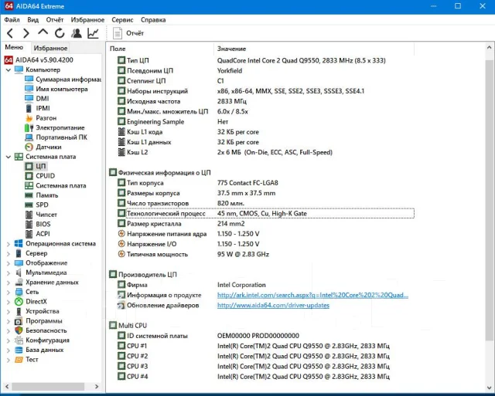Expand the Мультимедиа tree node

click(9, 272)
